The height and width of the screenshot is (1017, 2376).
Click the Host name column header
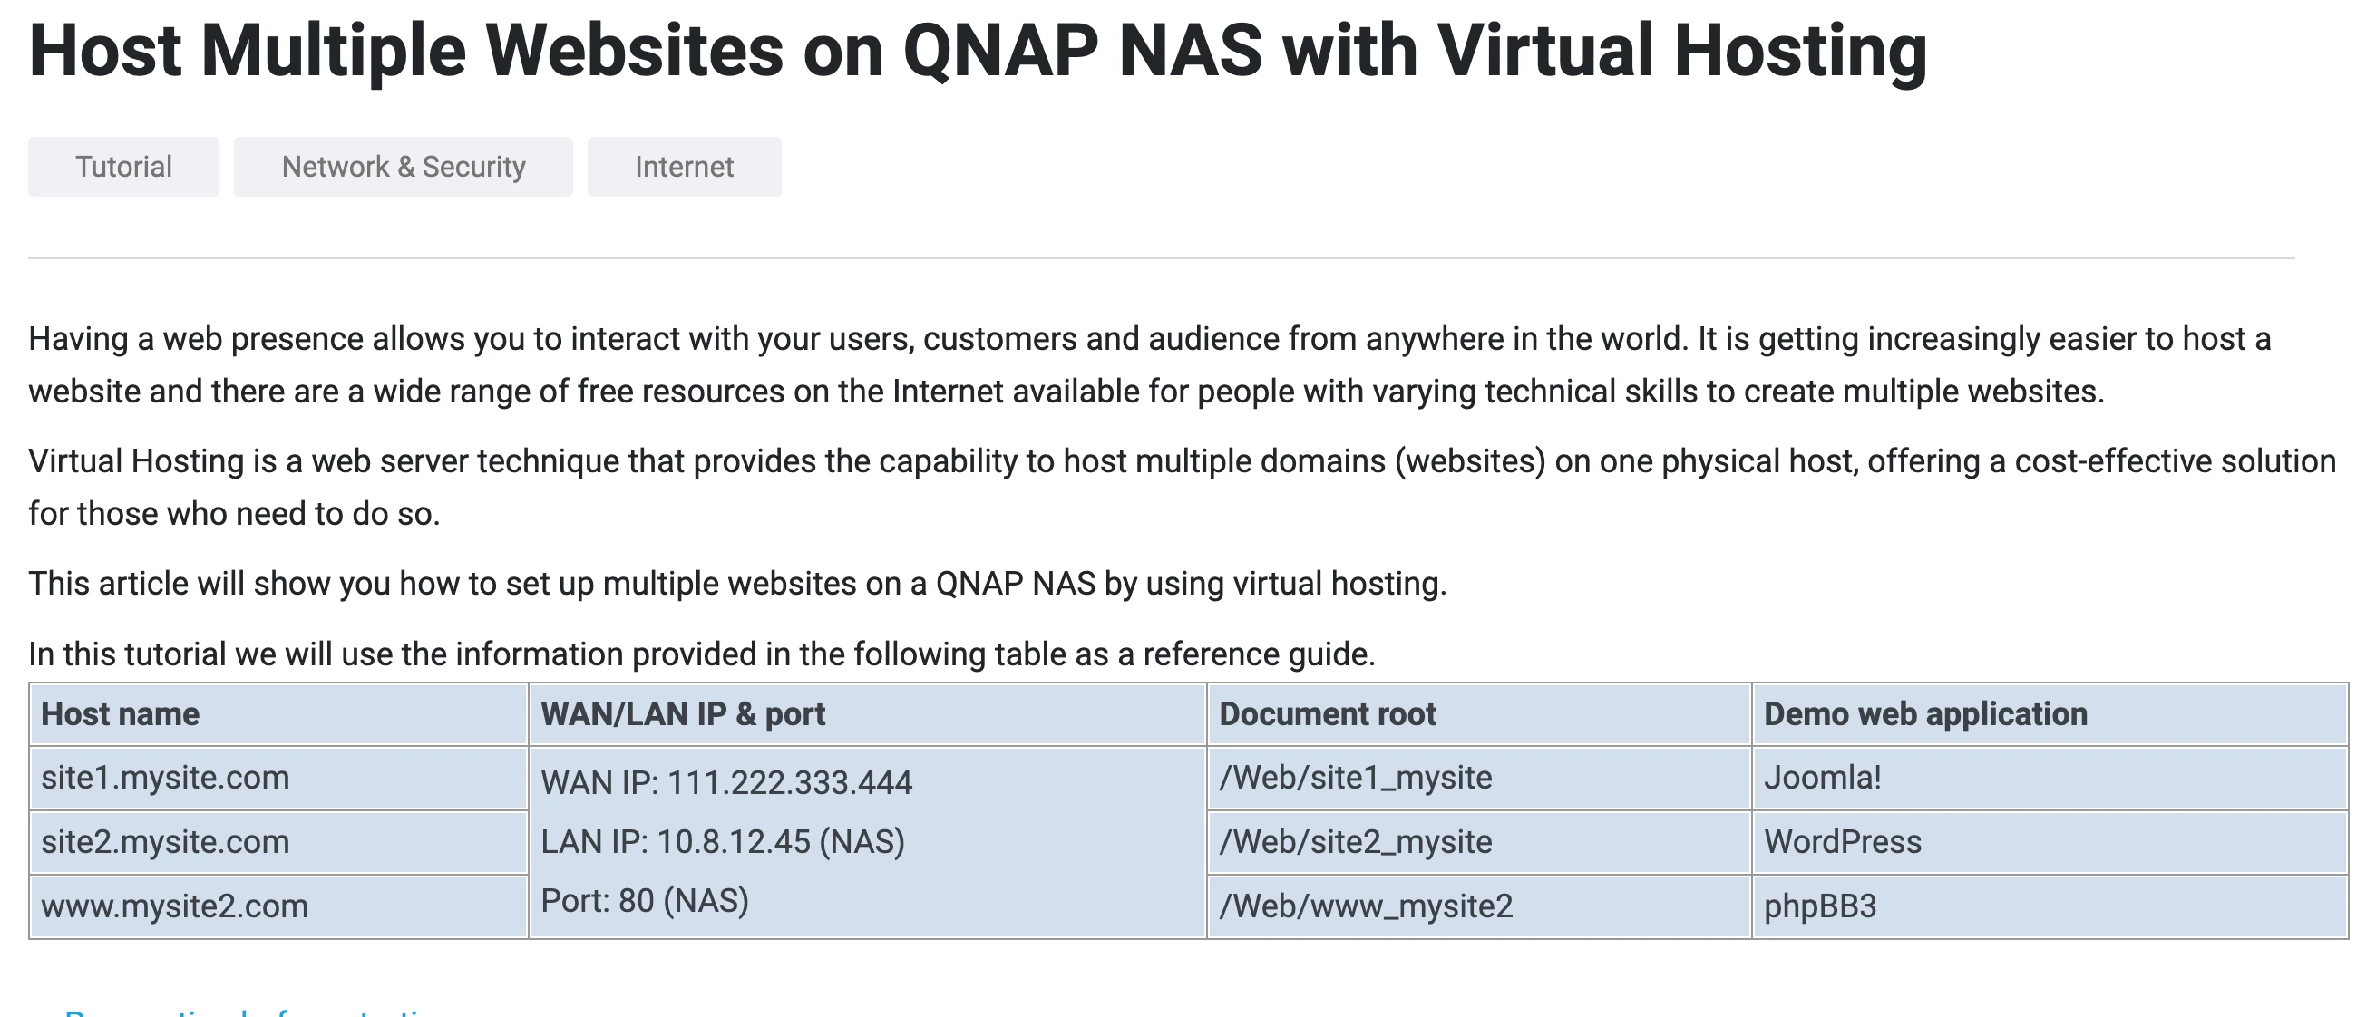pos(120,713)
